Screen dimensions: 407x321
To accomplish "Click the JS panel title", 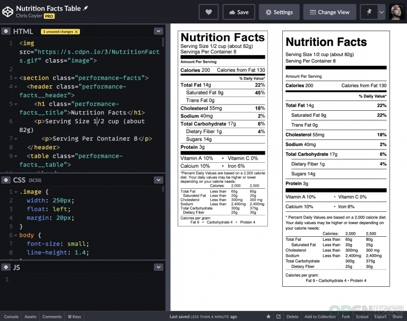I will click(x=16, y=267).
